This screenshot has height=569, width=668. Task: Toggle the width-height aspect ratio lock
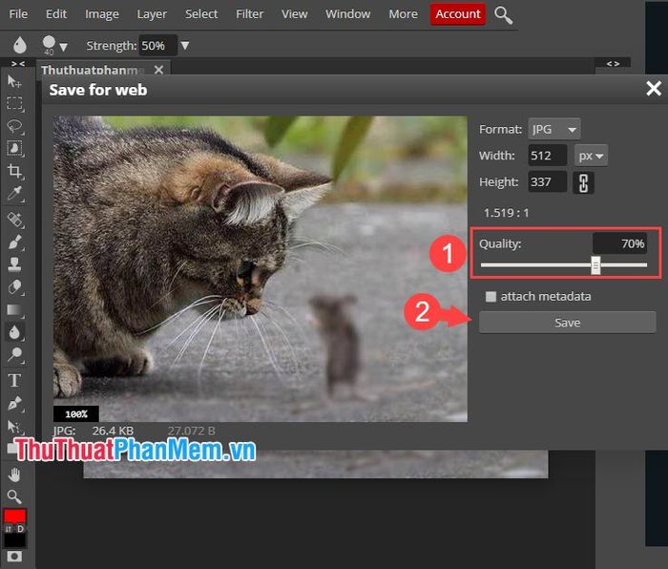pos(583,183)
